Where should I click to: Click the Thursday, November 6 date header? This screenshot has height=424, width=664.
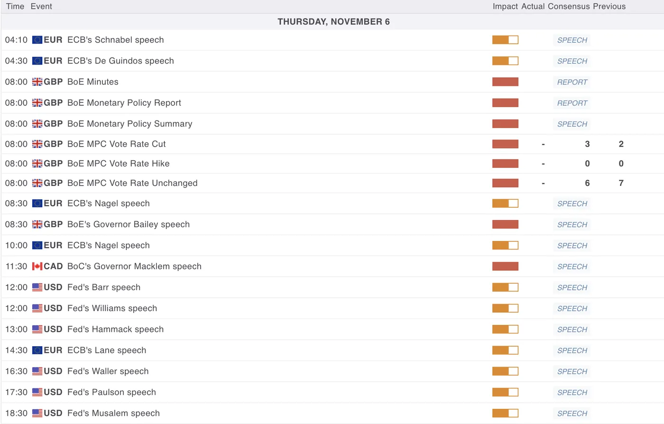(333, 22)
